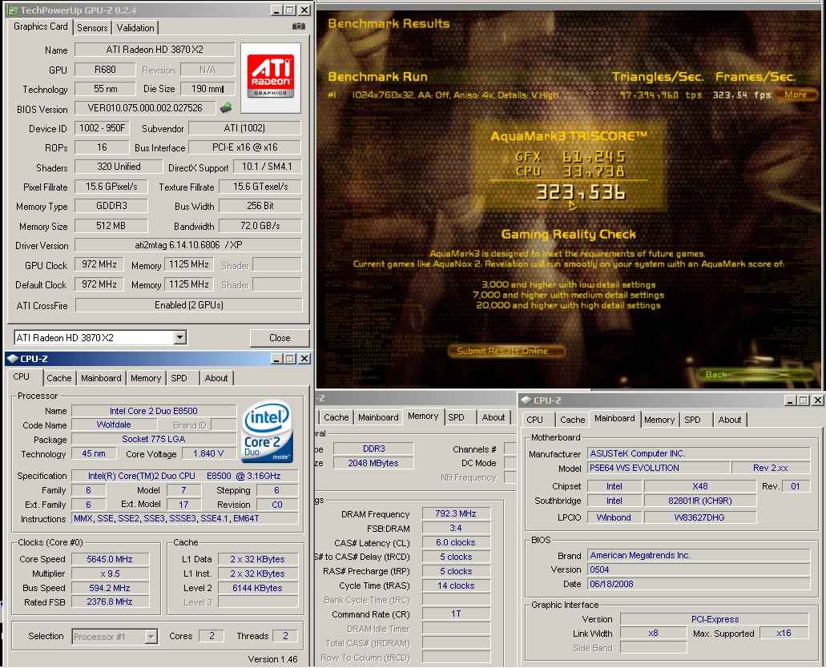Click the motherboard model P5E64 WS EVOLUTION

tap(659, 468)
